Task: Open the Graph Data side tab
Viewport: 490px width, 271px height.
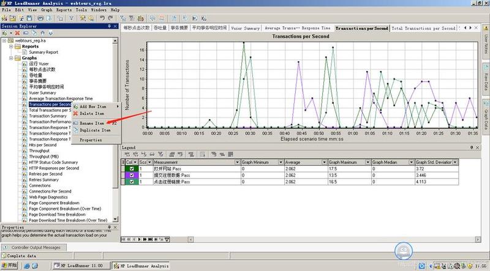Action: point(486,116)
